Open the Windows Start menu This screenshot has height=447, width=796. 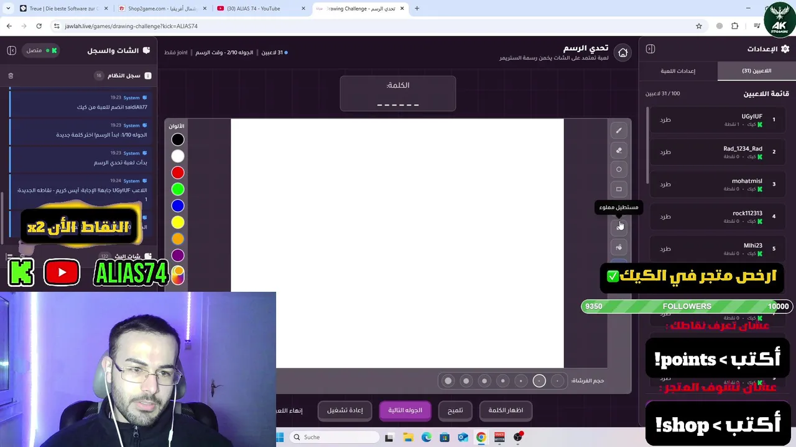tap(280, 437)
